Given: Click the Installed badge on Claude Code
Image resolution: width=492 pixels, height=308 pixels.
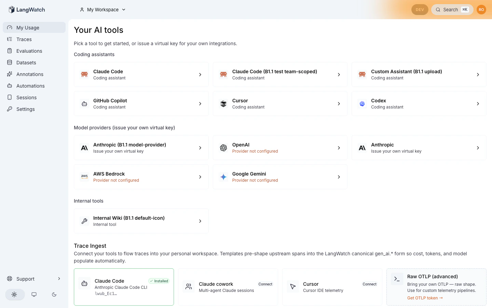Looking at the screenshot, I should point(159,281).
